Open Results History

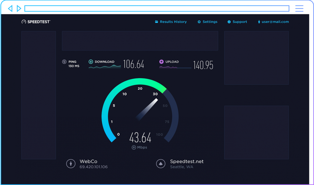[171, 22]
